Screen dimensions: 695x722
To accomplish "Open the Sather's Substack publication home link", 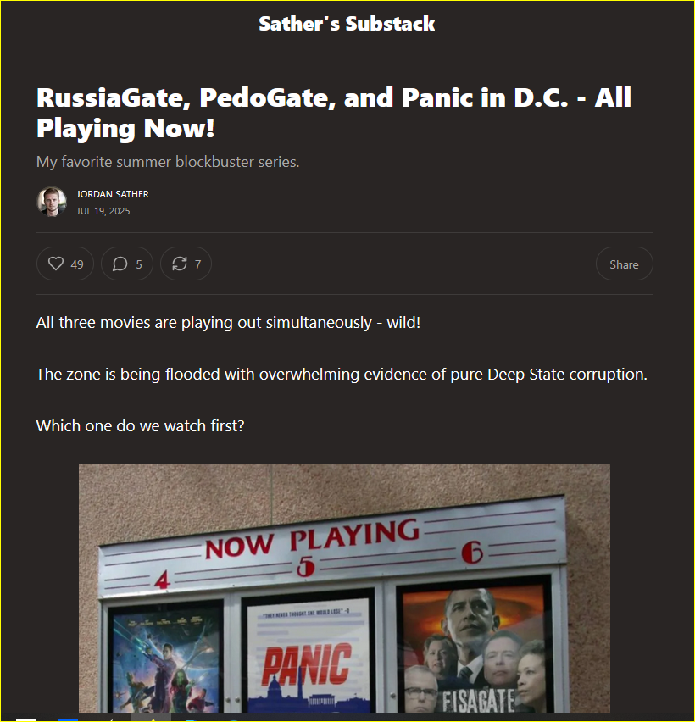I will (347, 24).
